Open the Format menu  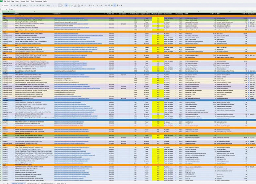click(21, 2)
